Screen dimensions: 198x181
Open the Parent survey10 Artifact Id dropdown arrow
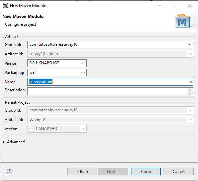pos(190,120)
